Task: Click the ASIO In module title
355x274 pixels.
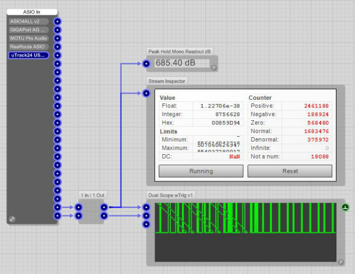Action: [x=32, y=12]
